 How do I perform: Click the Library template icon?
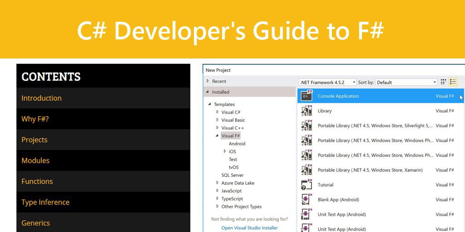[x=307, y=111]
